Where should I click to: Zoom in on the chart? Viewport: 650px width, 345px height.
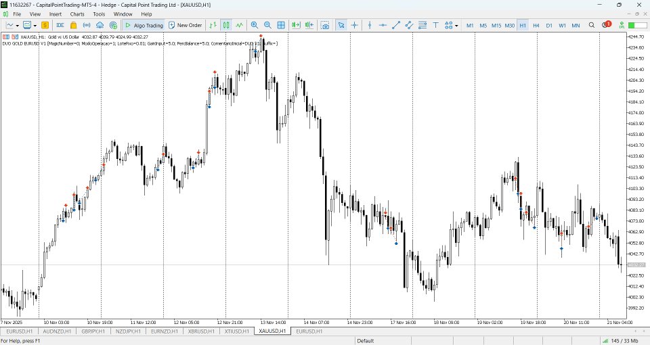coord(255,25)
